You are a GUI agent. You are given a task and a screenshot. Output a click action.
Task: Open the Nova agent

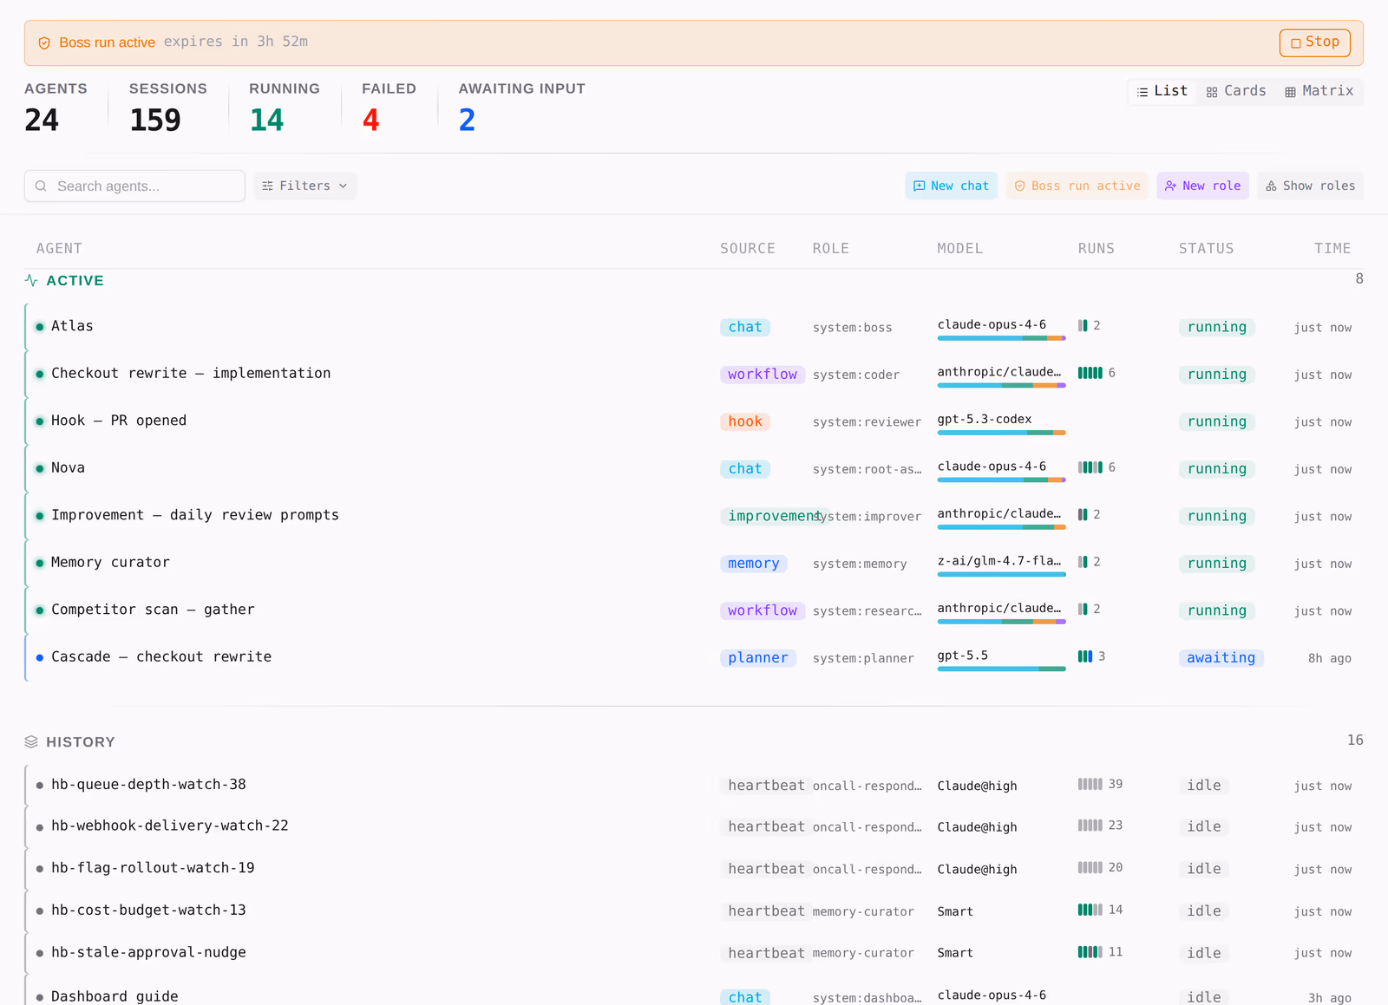[x=694, y=468]
